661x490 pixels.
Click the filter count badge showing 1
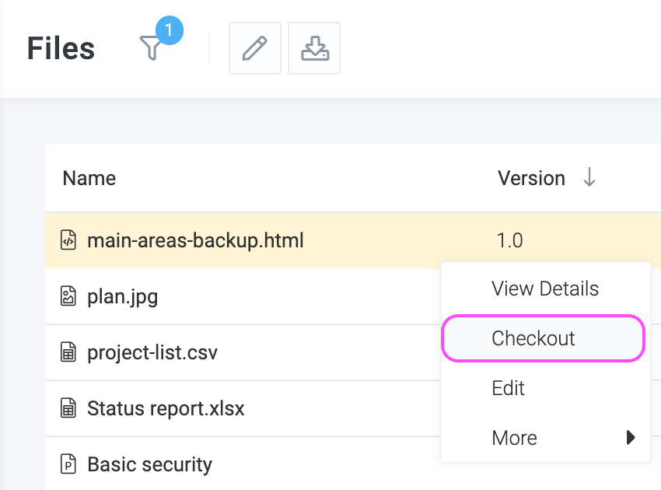169,30
